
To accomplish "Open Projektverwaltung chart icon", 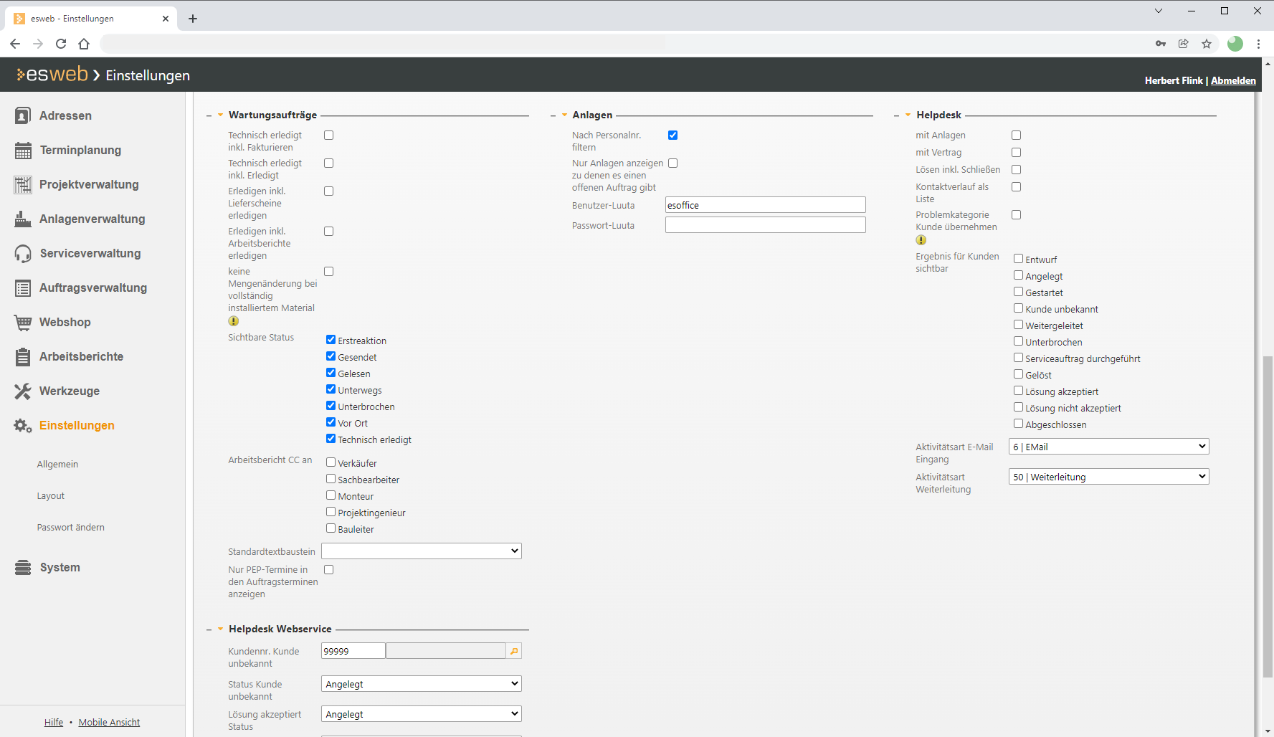I will [x=23, y=184].
